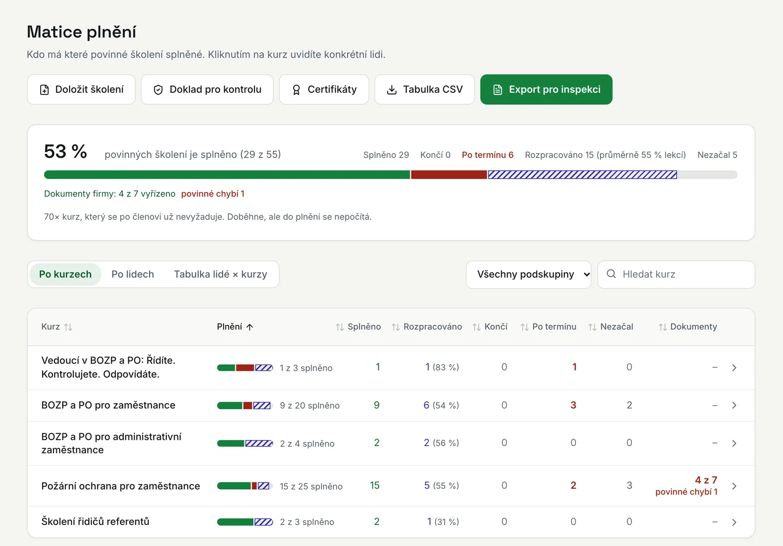This screenshot has height=546, width=783.
Task: Download Tabulka CSV
Action: click(x=425, y=90)
